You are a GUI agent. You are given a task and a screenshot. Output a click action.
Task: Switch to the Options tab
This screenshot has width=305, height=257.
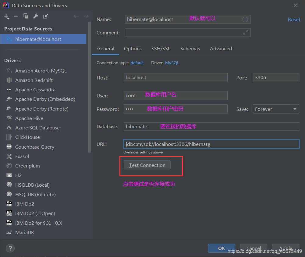133,48
